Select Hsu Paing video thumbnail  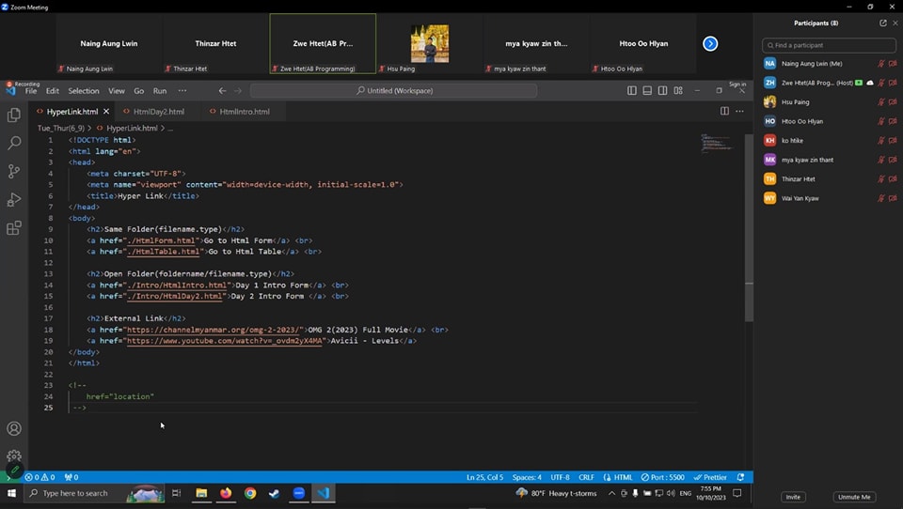point(430,44)
